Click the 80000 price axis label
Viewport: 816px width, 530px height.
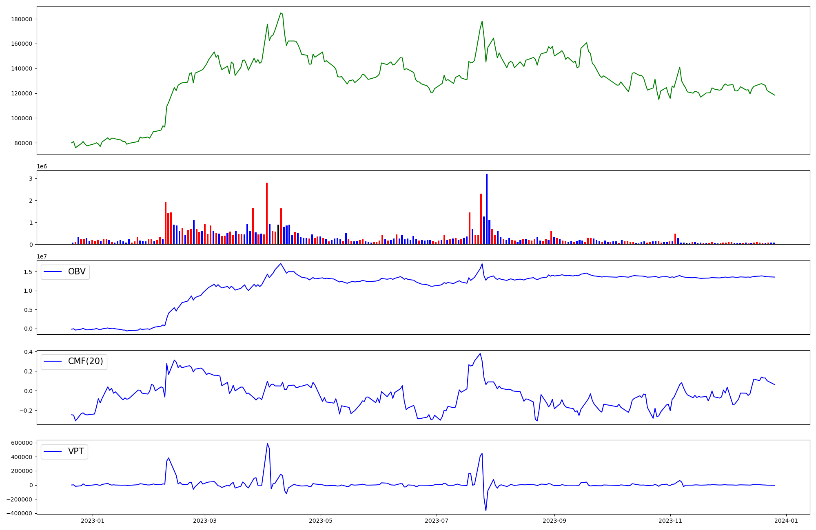pos(22,143)
